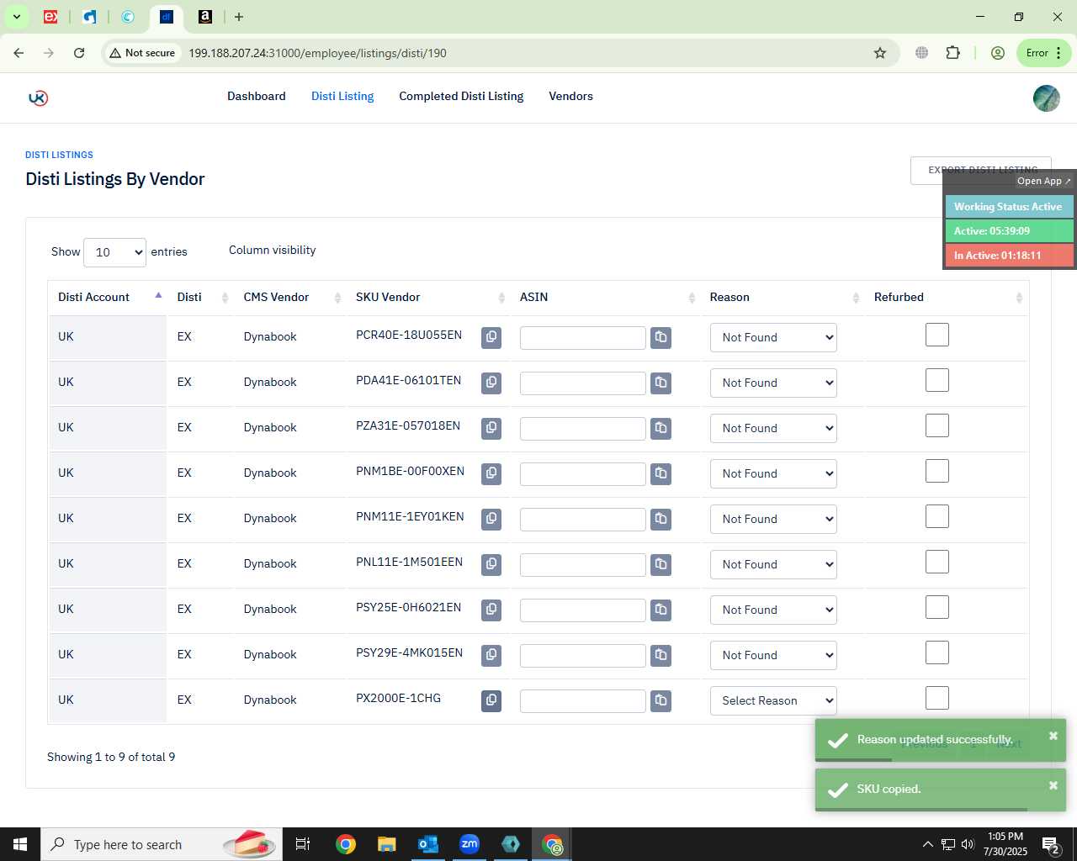Open Reason dropdown for PCR40E-18U055EN
Image resolution: width=1077 pixels, height=861 pixels.
click(x=773, y=337)
